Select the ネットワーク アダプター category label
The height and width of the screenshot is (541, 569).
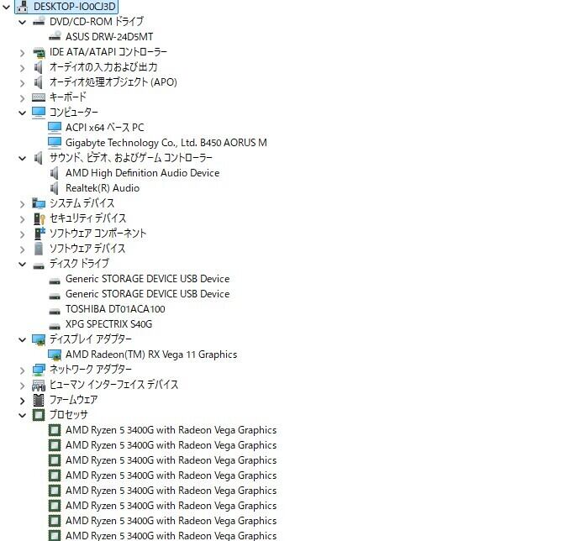[x=91, y=369]
